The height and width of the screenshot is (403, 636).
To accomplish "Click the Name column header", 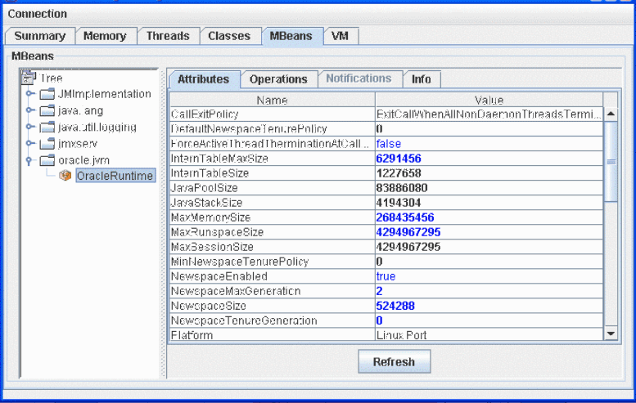I will (273, 100).
